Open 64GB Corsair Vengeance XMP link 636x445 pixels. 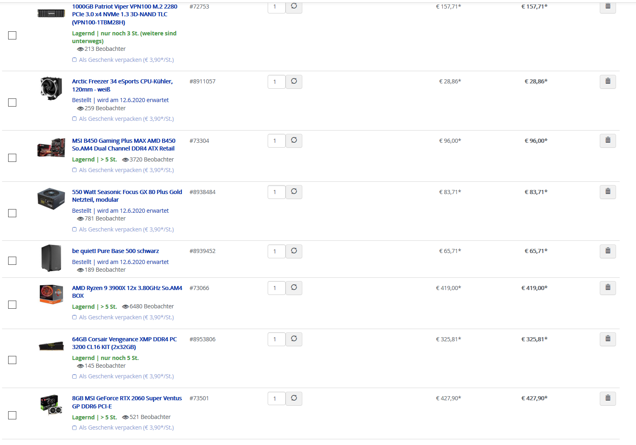click(125, 343)
